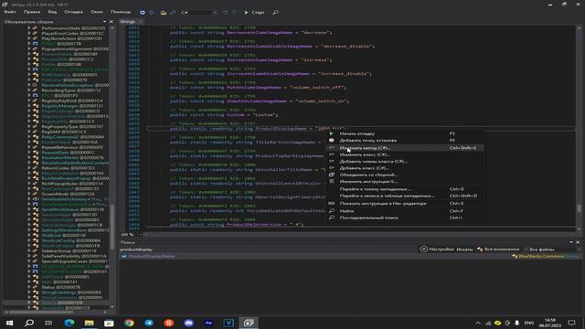Choose Найти in the context menu
Viewport: 585px width, 329px height.
click(x=406, y=211)
